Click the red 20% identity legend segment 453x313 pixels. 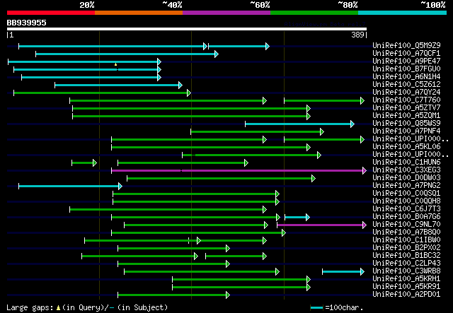51,13
